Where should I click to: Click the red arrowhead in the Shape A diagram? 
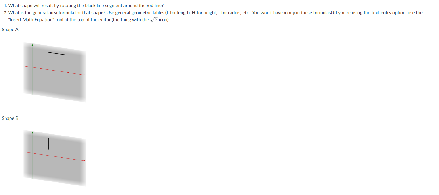tap(84, 75)
